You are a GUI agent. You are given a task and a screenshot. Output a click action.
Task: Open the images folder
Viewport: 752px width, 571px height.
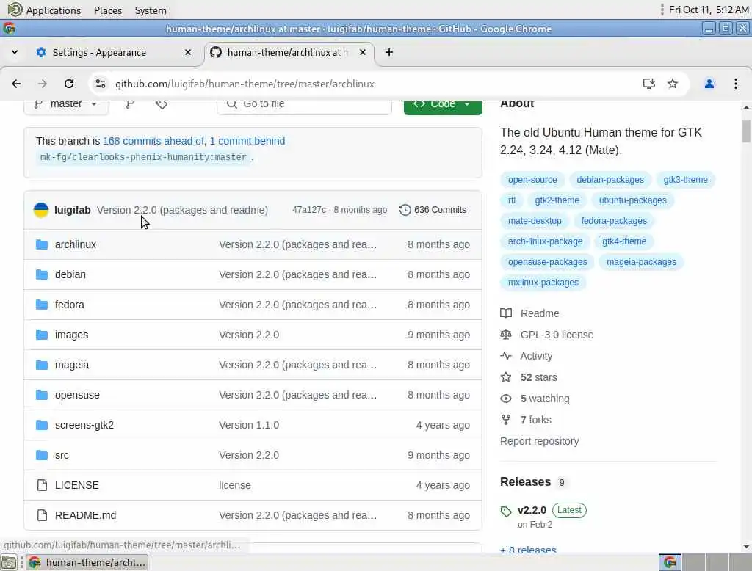(71, 335)
